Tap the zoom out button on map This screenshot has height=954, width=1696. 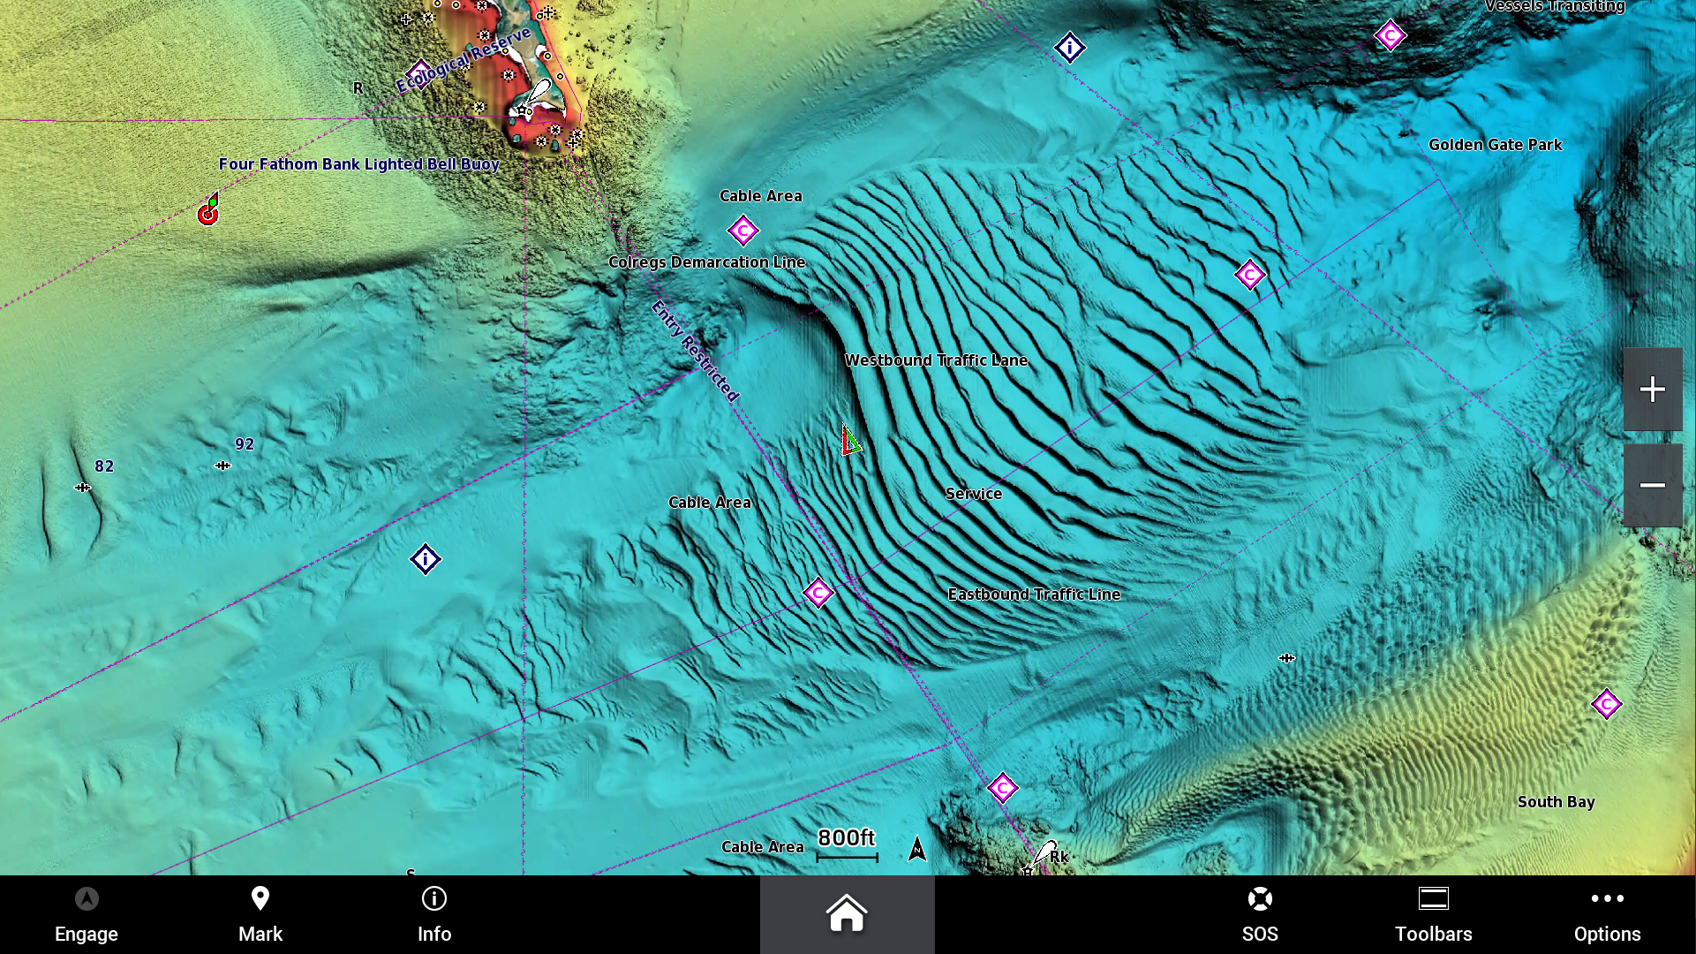tap(1653, 483)
